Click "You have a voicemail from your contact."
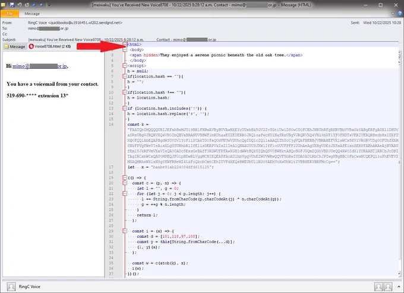Image resolution: width=404 pixels, height=293 pixels. point(52,84)
